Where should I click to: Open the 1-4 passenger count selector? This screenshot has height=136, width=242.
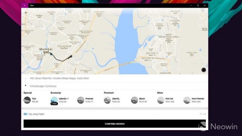[203, 114]
